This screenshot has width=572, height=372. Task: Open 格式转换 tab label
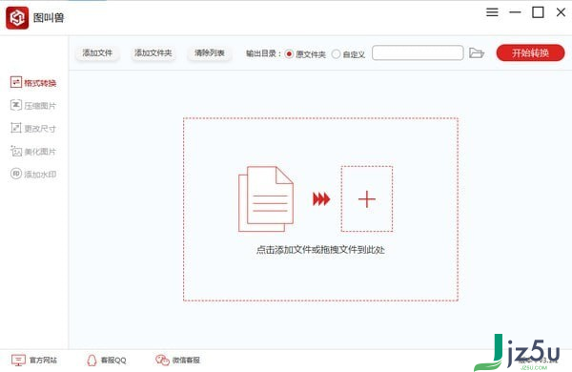[40, 83]
